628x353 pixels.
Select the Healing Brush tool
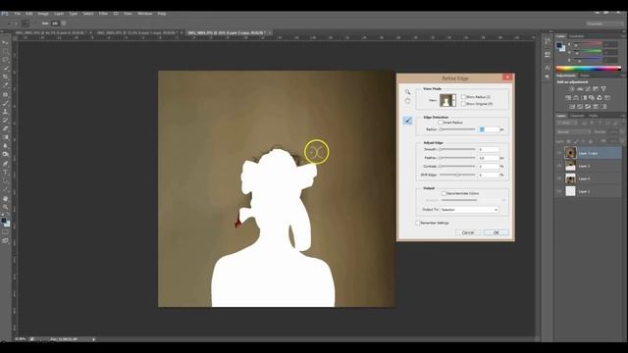click(x=5, y=94)
